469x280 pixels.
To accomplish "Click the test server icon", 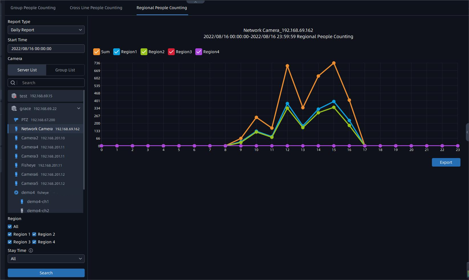I will click(14, 96).
